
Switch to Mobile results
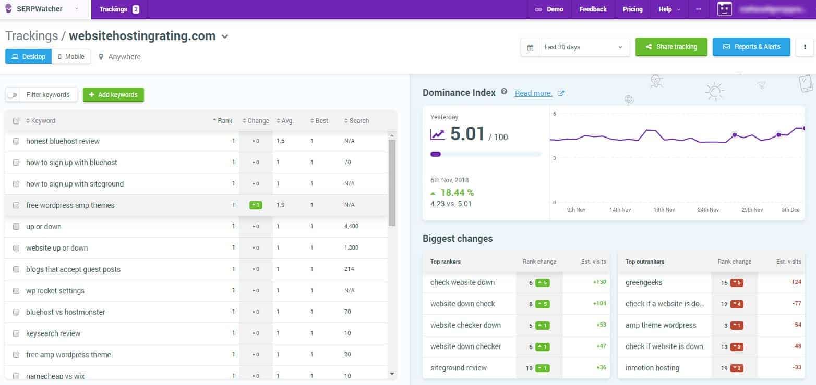pyautogui.click(x=71, y=57)
